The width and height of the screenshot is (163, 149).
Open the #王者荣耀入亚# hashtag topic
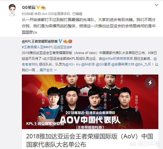[x=33, y=47]
